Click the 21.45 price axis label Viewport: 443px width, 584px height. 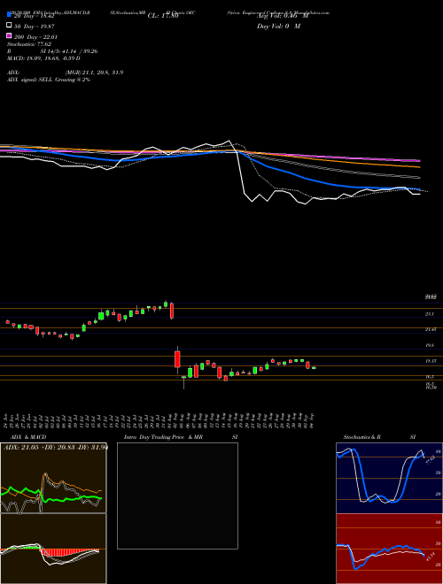coord(431,329)
